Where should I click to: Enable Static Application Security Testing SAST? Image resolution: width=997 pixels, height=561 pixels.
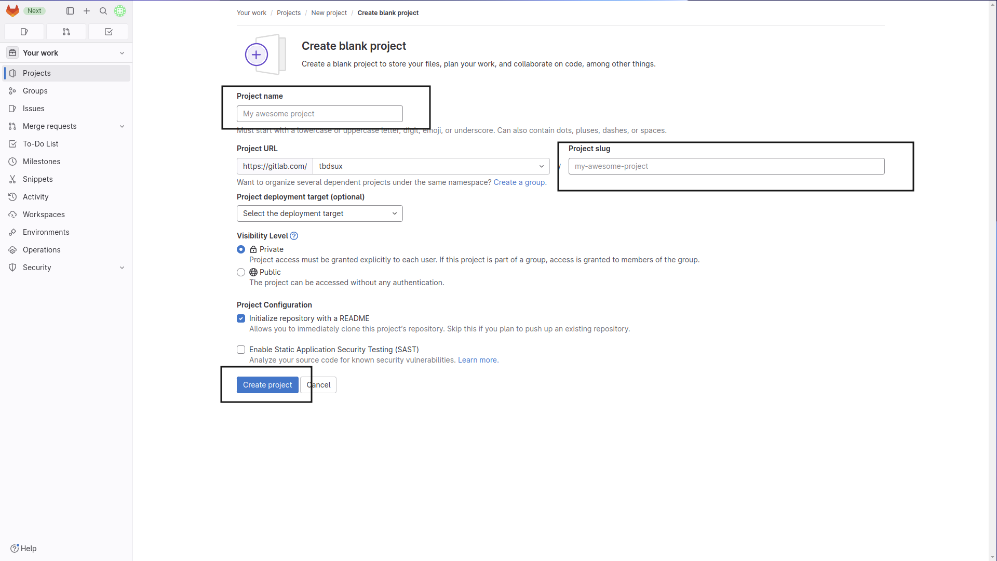[x=241, y=350]
